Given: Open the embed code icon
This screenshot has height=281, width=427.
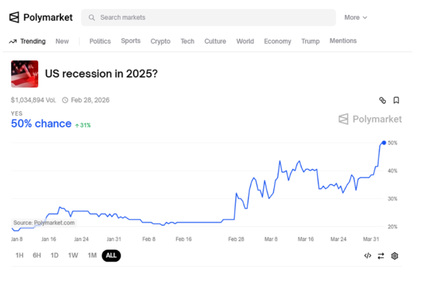Looking at the screenshot, I should (x=367, y=256).
